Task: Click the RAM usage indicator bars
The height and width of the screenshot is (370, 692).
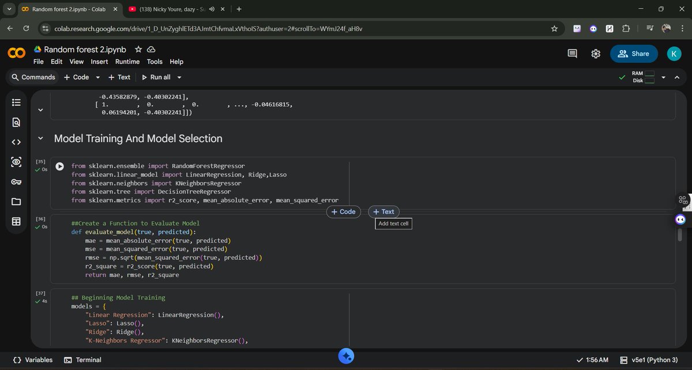Action: (x=649, y=74)
